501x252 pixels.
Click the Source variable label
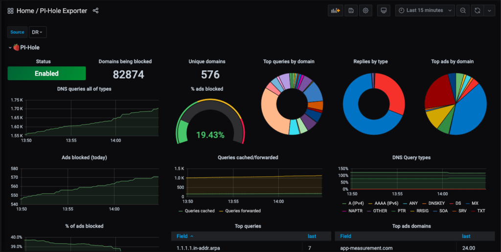click(x=17, y=32)
